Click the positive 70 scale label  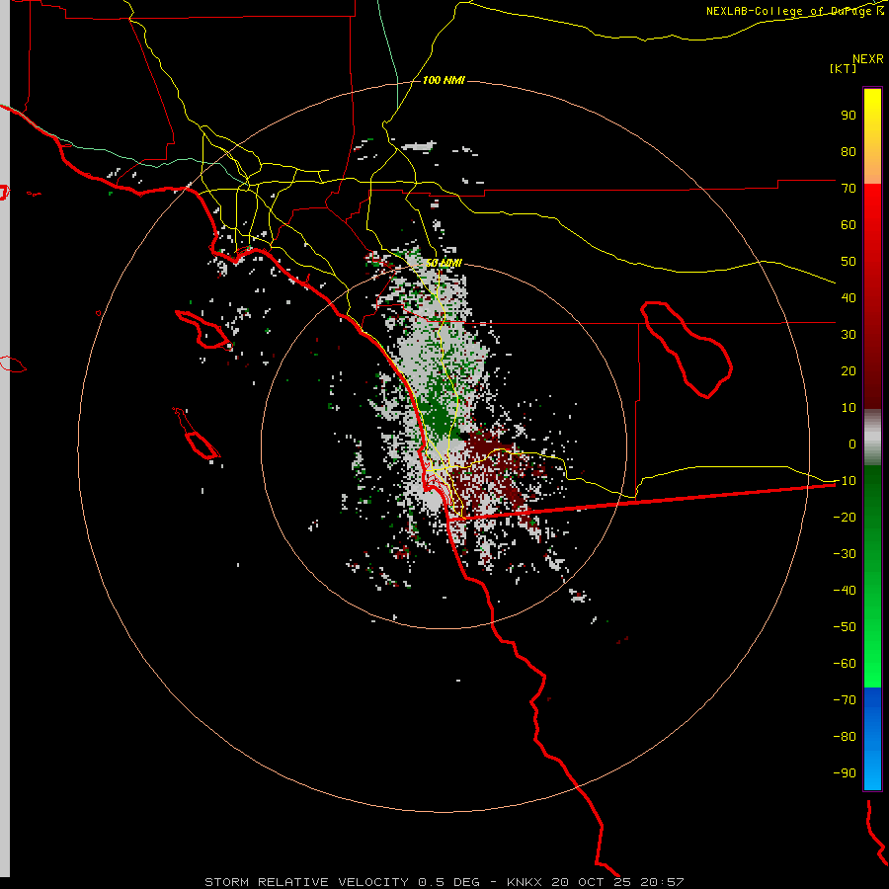click(849, 189)
